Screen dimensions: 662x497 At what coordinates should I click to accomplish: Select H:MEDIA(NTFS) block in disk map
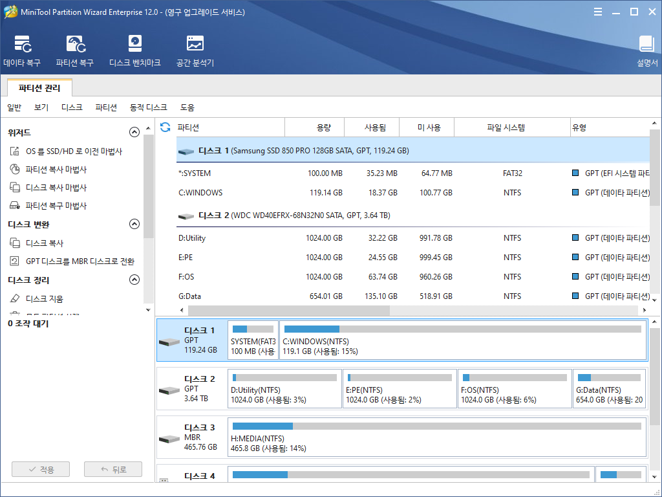coord(437,437)
